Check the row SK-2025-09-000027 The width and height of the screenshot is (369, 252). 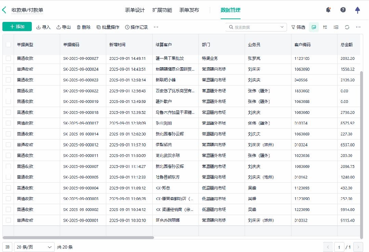pos(8,58)
